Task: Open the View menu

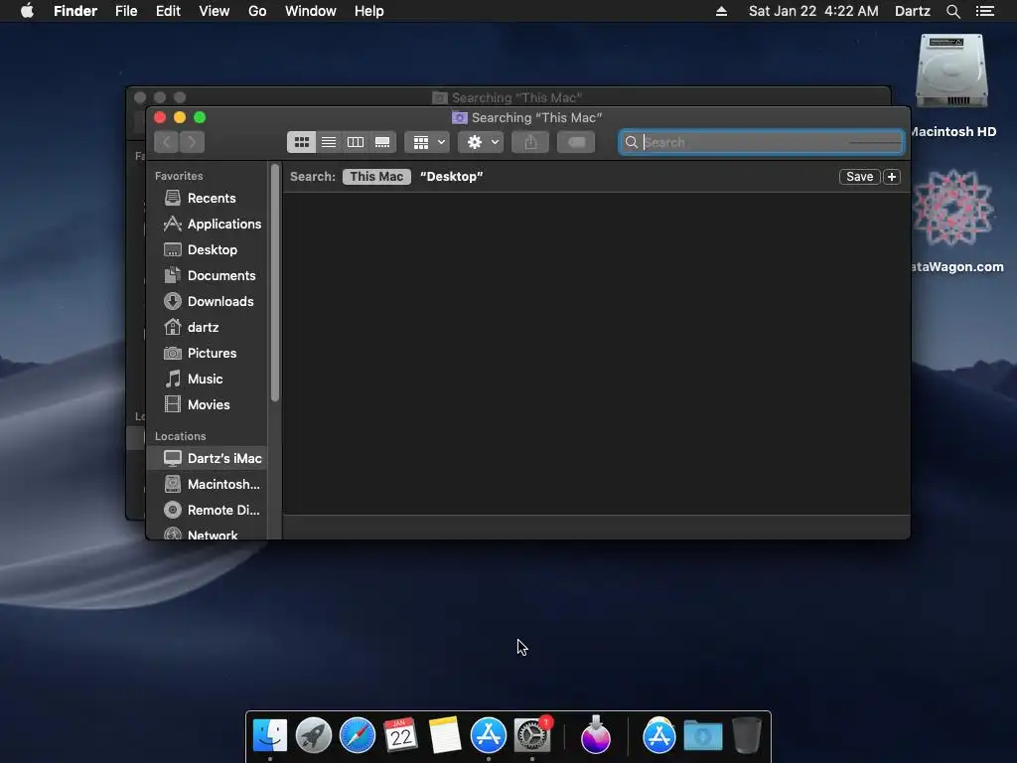Action: tap(215, 11)
